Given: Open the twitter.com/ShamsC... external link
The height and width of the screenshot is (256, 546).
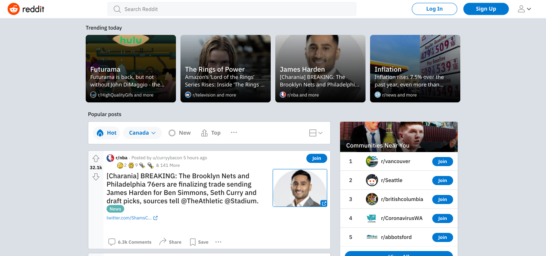Looking at the screenshot, I should pos(132,218).
